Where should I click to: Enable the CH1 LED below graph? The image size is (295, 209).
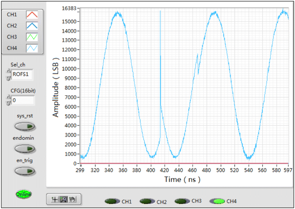point(112,202)
